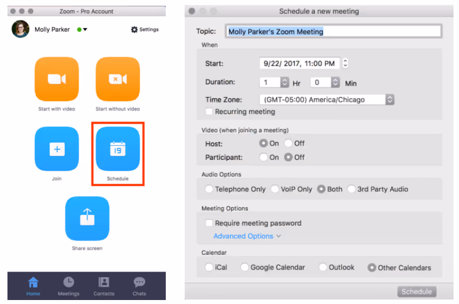Switch to the Home tab
The width and height of the screenshot is (459, 304).
point(33,286)
